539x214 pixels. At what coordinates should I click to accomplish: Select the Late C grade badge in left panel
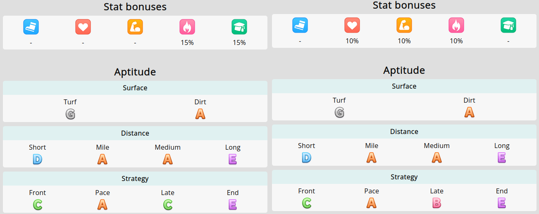[167, 205]
